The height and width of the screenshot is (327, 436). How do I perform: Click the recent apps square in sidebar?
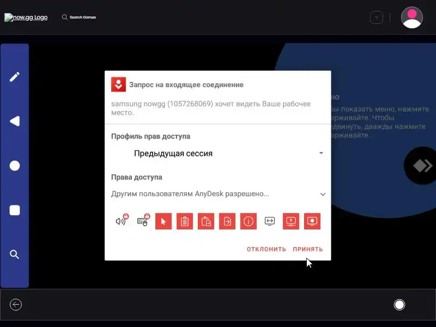point(15,210)
